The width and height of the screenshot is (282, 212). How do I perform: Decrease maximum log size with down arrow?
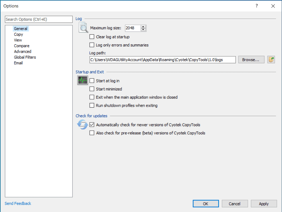(144, 29)
